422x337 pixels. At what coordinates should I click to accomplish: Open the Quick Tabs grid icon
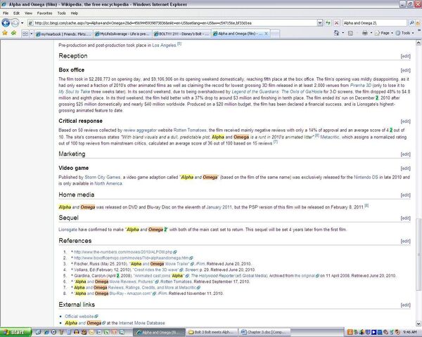pyautogui.click(x=25, y=34)
